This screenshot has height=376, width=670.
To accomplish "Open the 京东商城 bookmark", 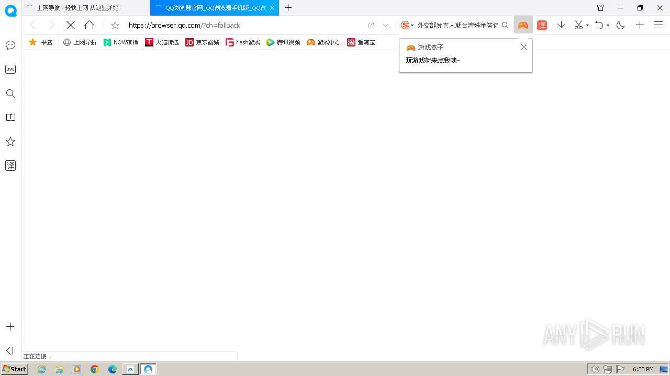I will [x=203, y=42].
